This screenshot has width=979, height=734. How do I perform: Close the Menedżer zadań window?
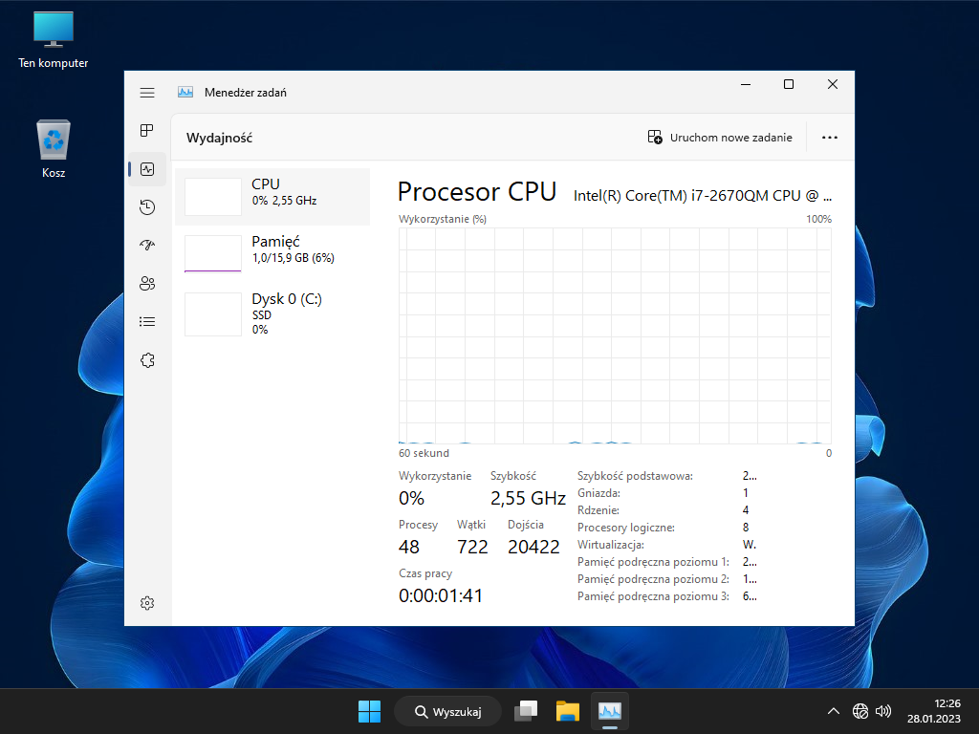click(833, 84)
